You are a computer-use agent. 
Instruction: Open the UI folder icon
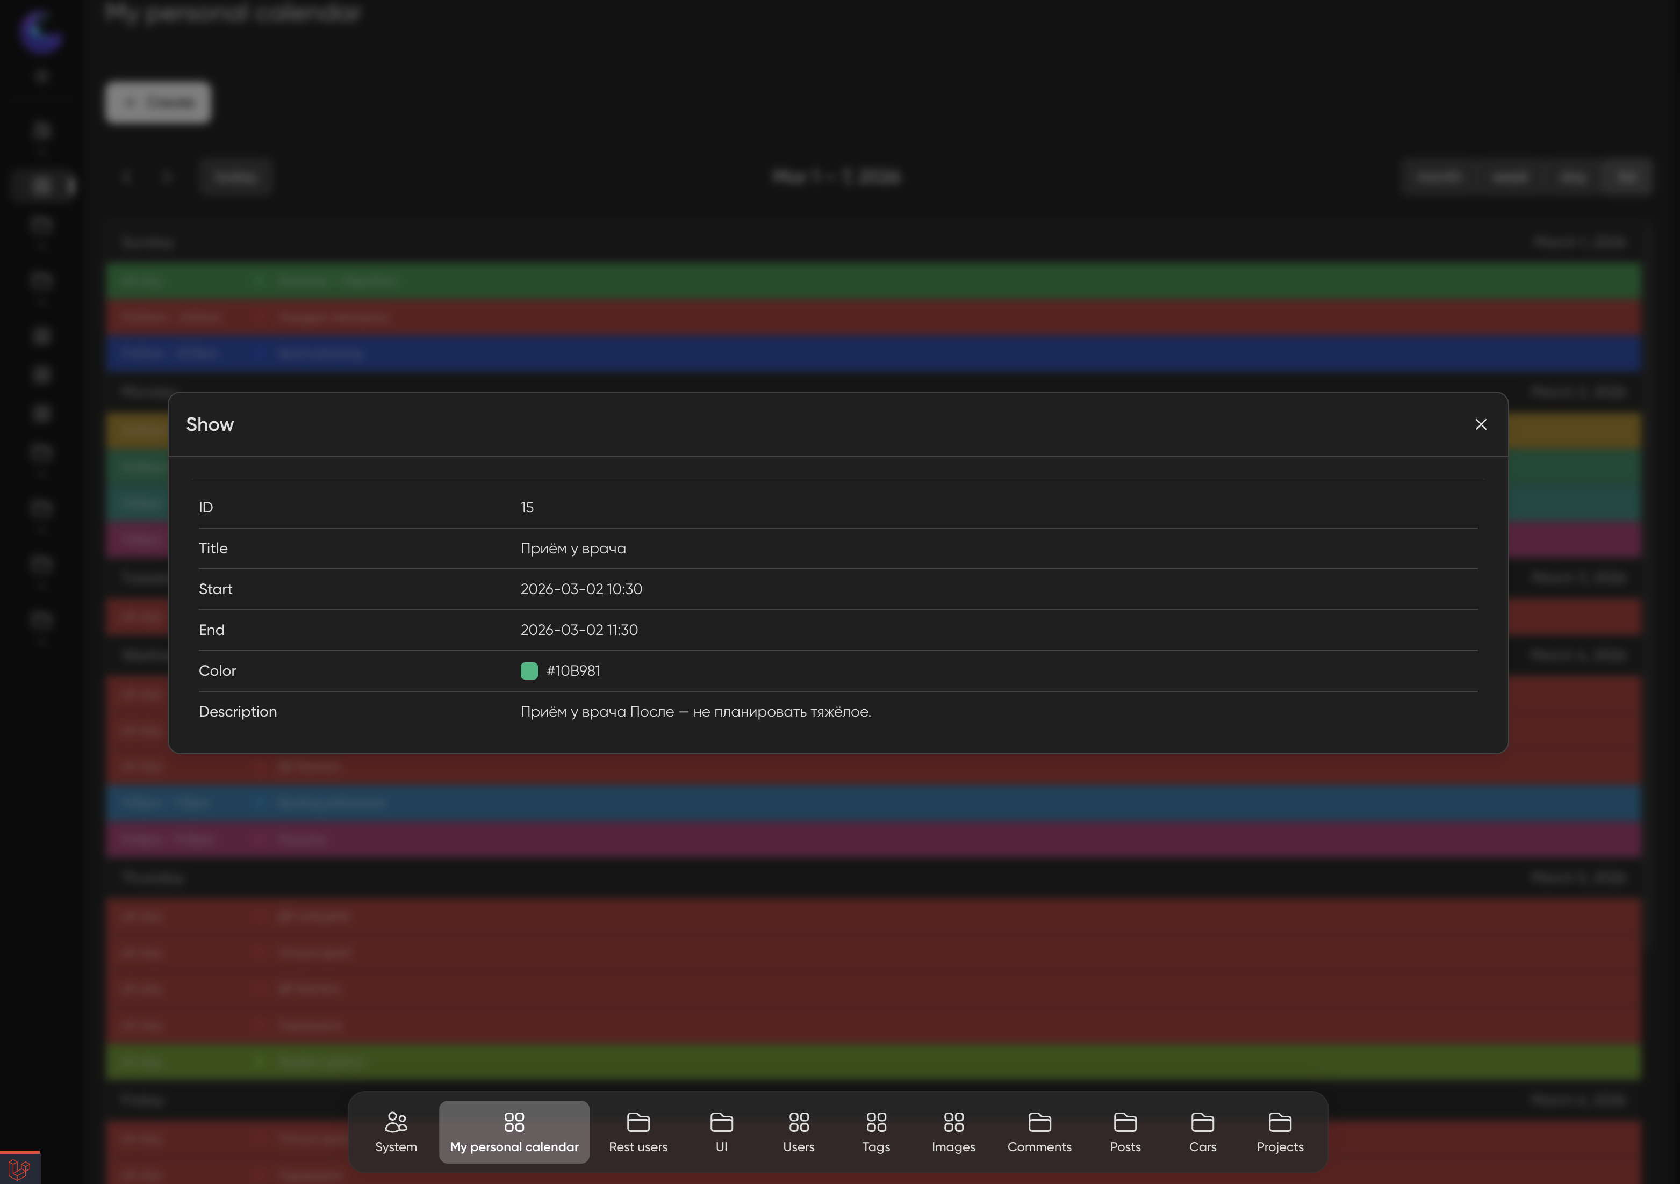tap(721, 1131)
